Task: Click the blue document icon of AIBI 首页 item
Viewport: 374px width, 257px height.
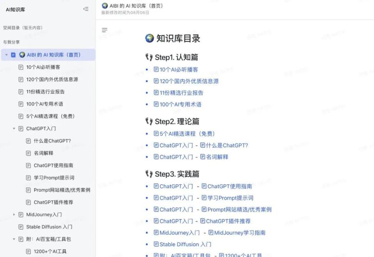Action: tap(13, 55)
